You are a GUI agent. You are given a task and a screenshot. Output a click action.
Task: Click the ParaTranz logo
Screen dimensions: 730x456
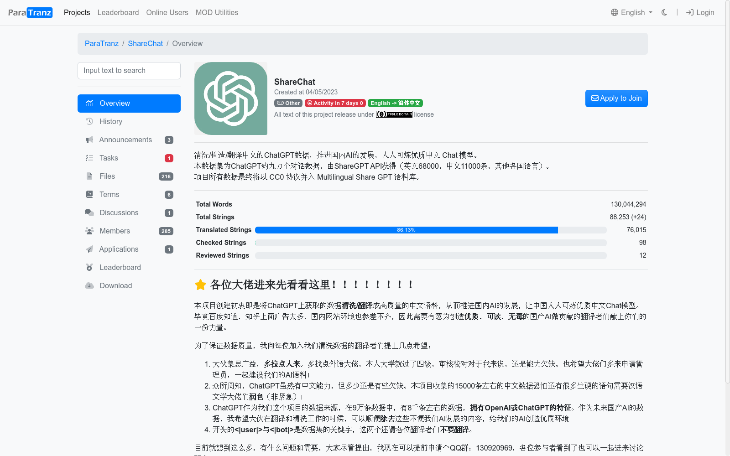(x=30, y=12)
